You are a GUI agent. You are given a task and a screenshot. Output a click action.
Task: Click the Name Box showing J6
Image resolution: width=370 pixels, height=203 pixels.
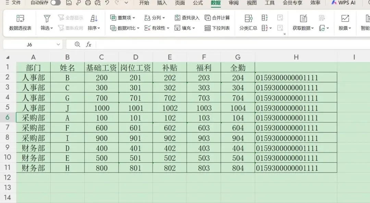[x=29, y=45]
